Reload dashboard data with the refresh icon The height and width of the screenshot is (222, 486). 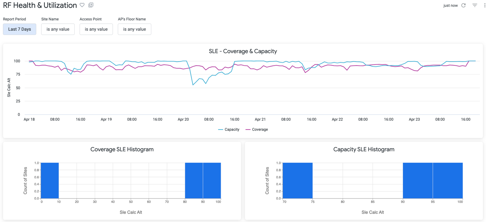(463, 5)
